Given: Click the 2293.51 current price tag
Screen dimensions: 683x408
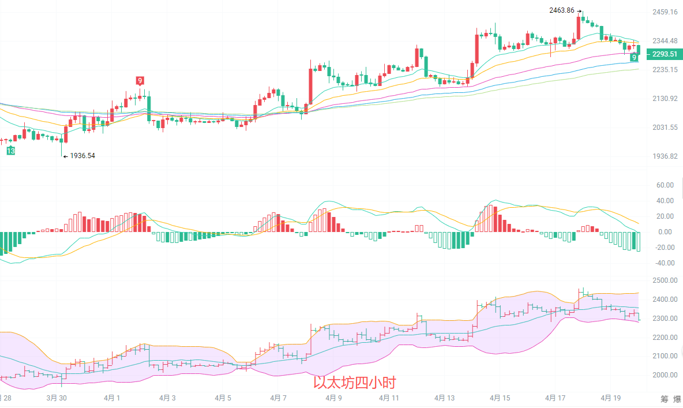Looking at the screenshot, I should [x=664, y=54].
